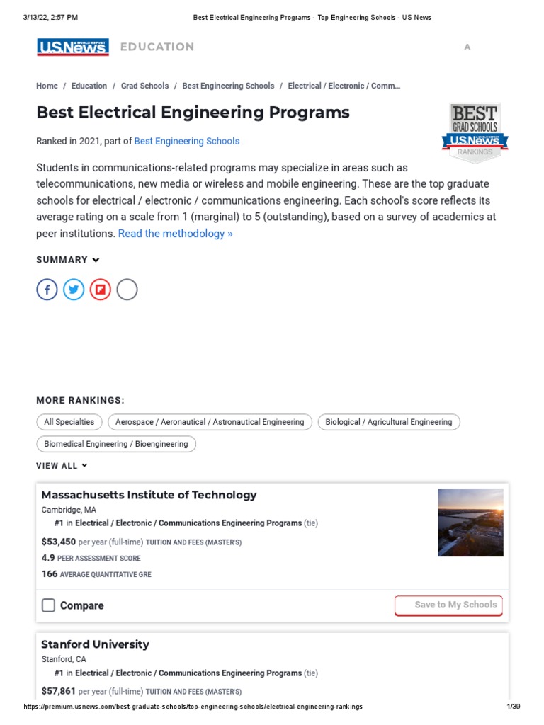Select Aerospace / Aeronautical / Astronautical Engineering ranking
Image resolution: width=544 pixels, height=725 pixels.
tap(210, 422)
